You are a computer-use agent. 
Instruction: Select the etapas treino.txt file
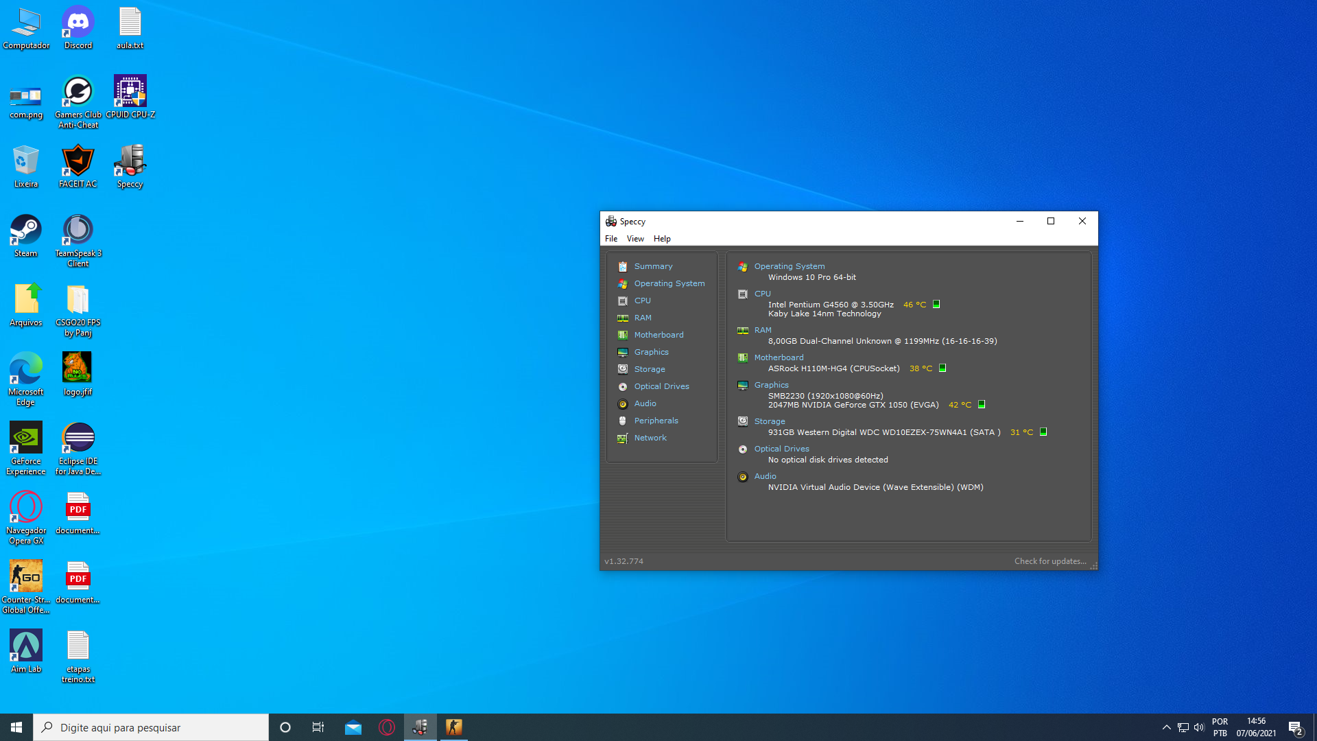point(78,657)
